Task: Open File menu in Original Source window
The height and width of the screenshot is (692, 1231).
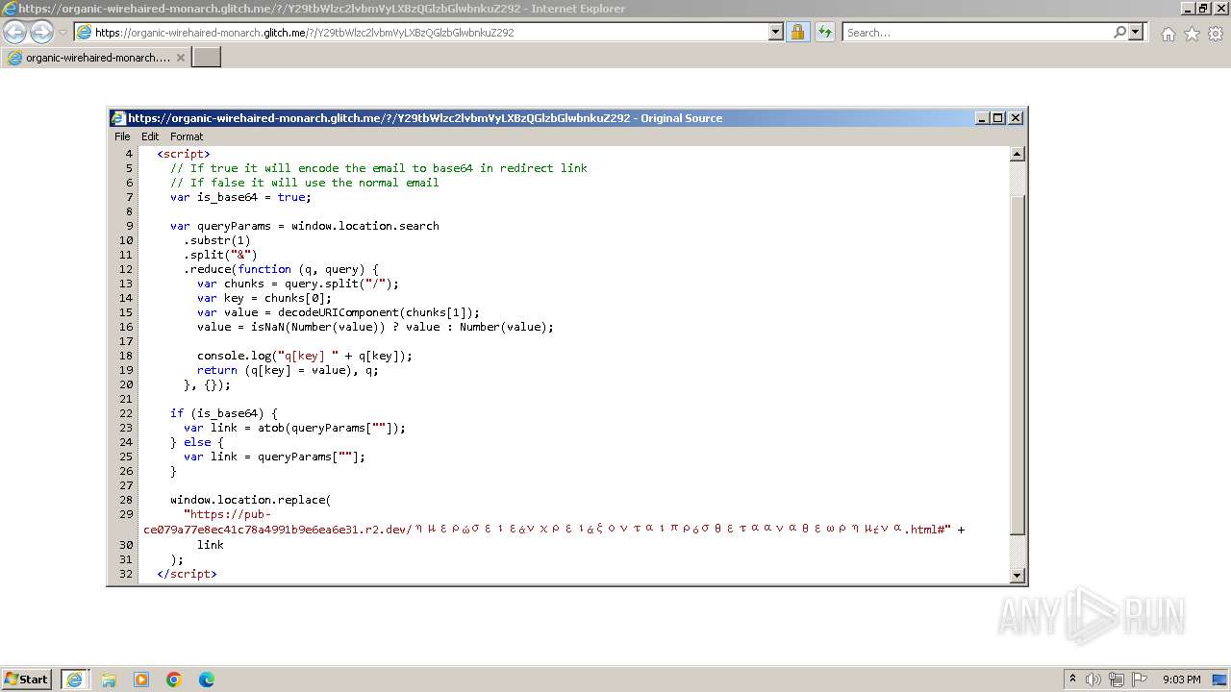Action: click(x=122, y=136)
